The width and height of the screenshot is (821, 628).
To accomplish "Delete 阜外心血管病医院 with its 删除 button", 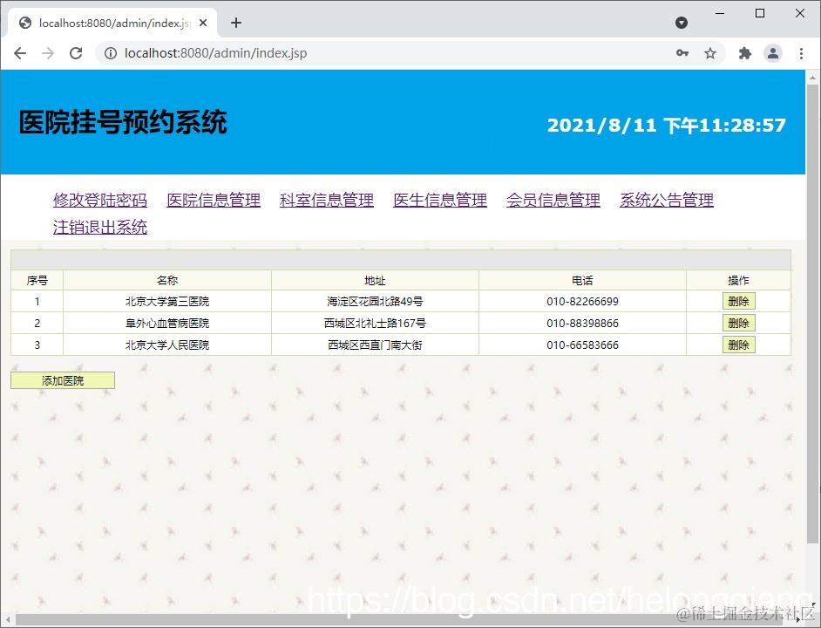I will 739,323.
